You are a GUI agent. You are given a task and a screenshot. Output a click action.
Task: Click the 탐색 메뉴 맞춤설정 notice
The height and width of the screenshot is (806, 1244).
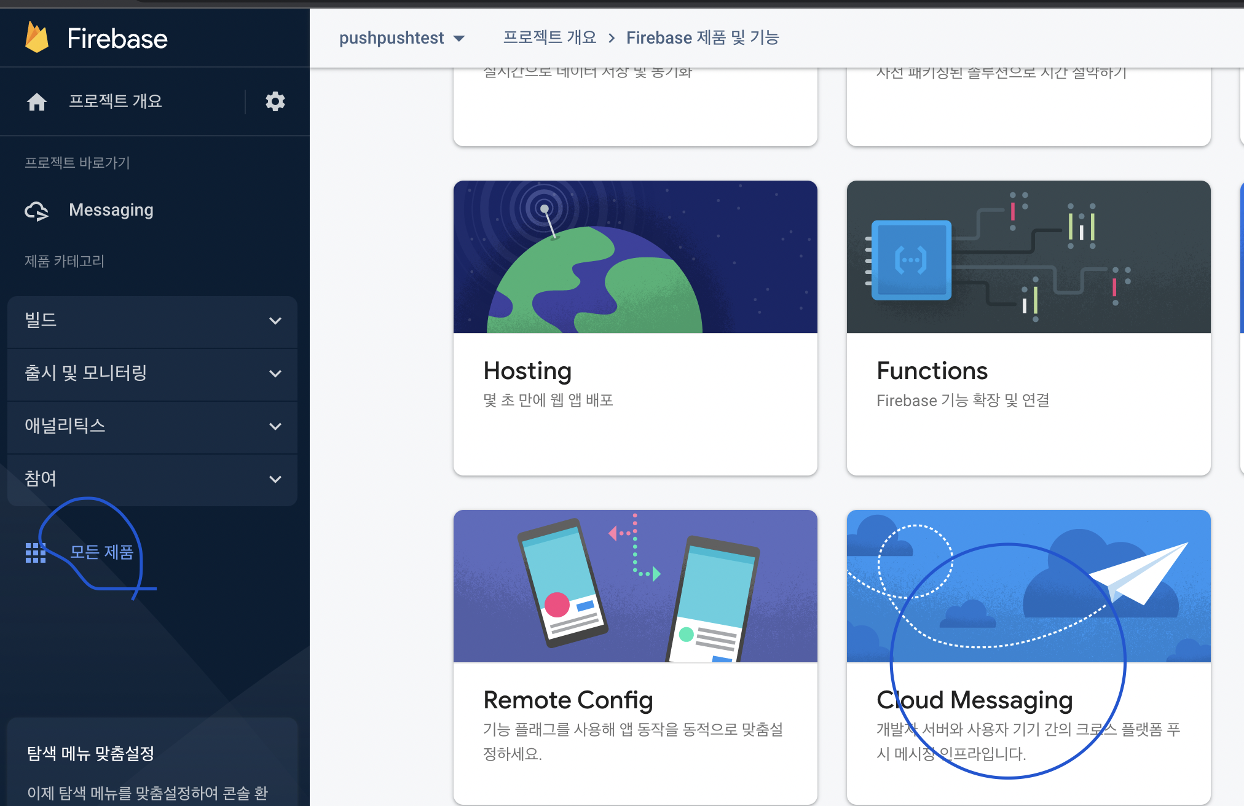coord(90,754)
